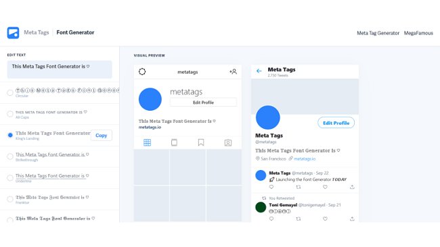Image resolution: width=440 pixels, height=247 pixels.
Task: Select the bold Fraktur radio button at the bottom
Action: point(10,220)
